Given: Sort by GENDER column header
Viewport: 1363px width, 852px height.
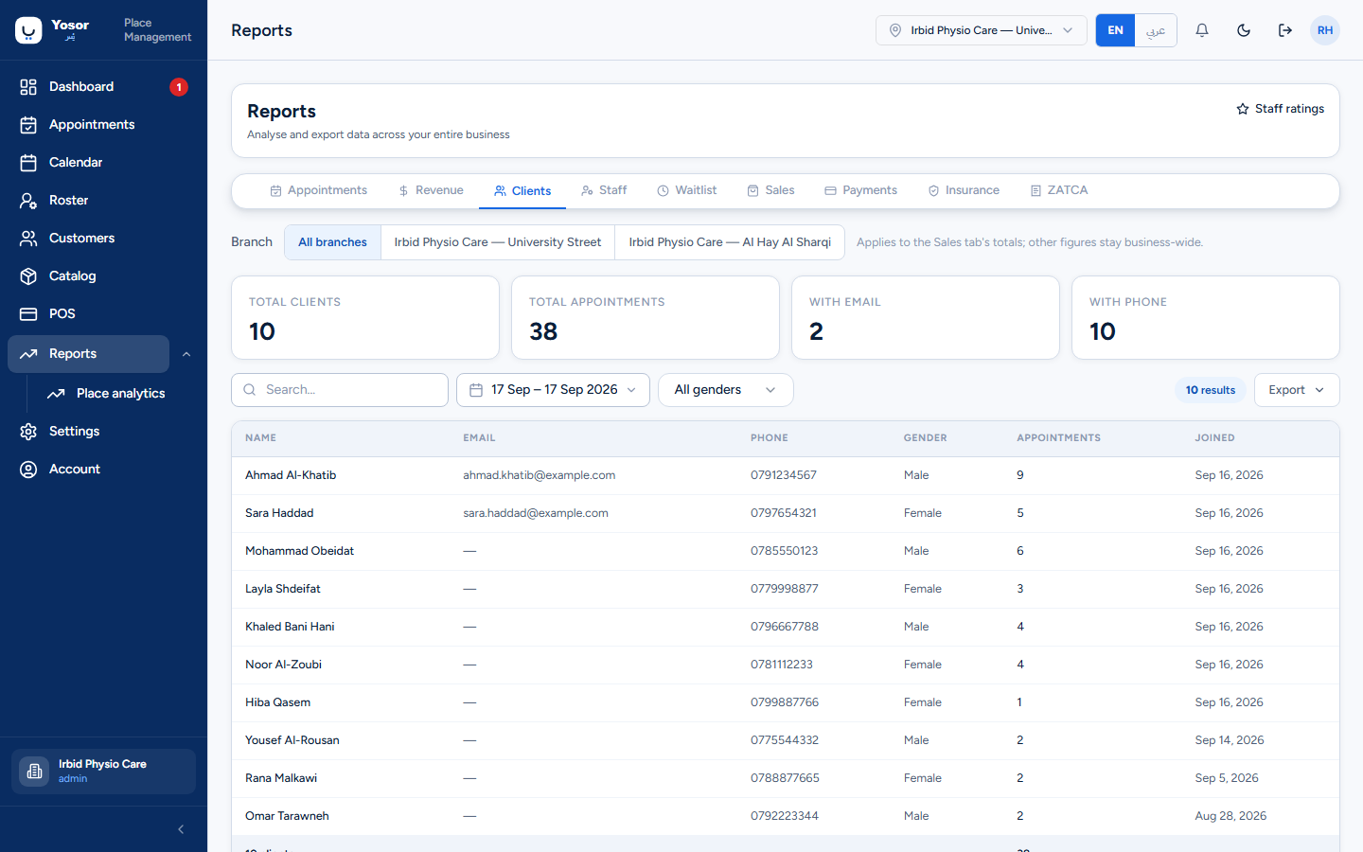Looking at the screenshot, I should click(x=925, y=438).
